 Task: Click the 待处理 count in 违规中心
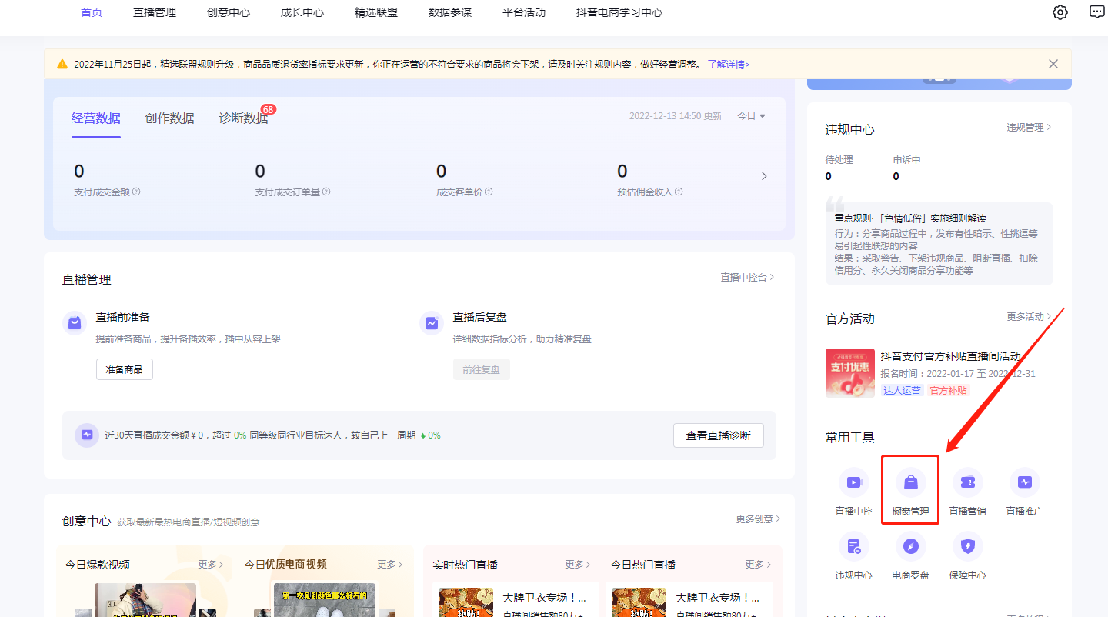point(829,176)
